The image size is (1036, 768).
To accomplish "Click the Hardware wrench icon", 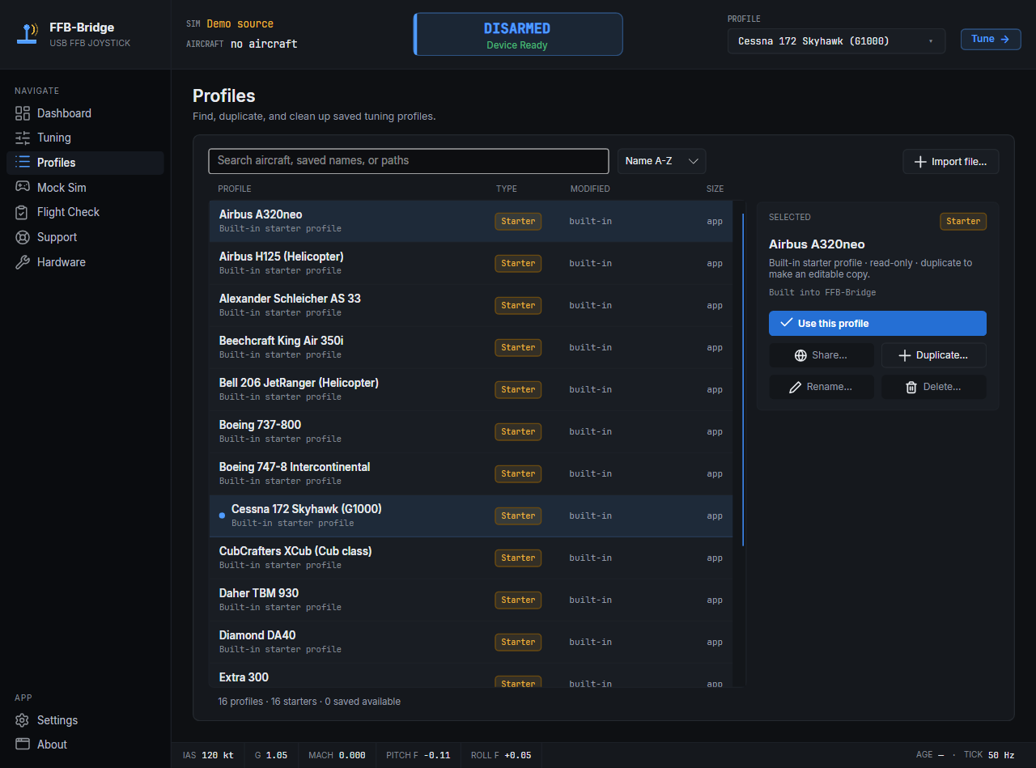I will click(23, 262).
